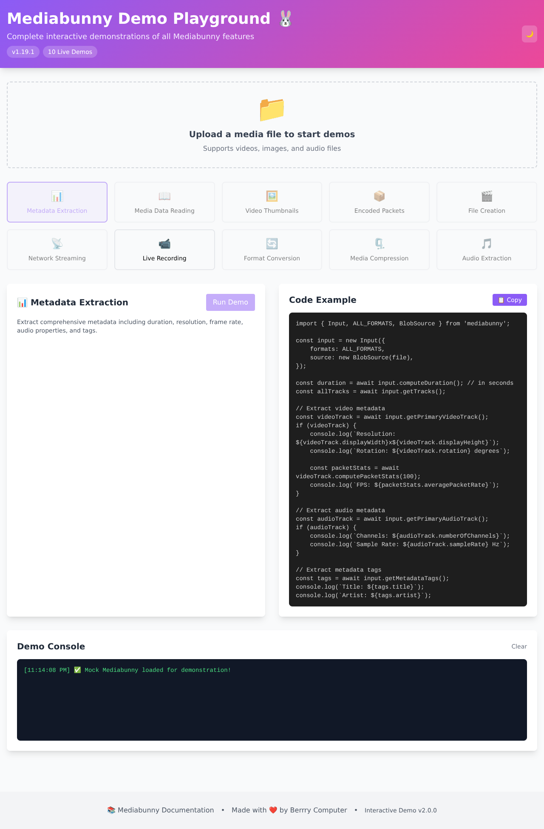Viewport: 544px width, 829px height.
Task: Clear the Demo Console
Action: [x=519, y=646]
